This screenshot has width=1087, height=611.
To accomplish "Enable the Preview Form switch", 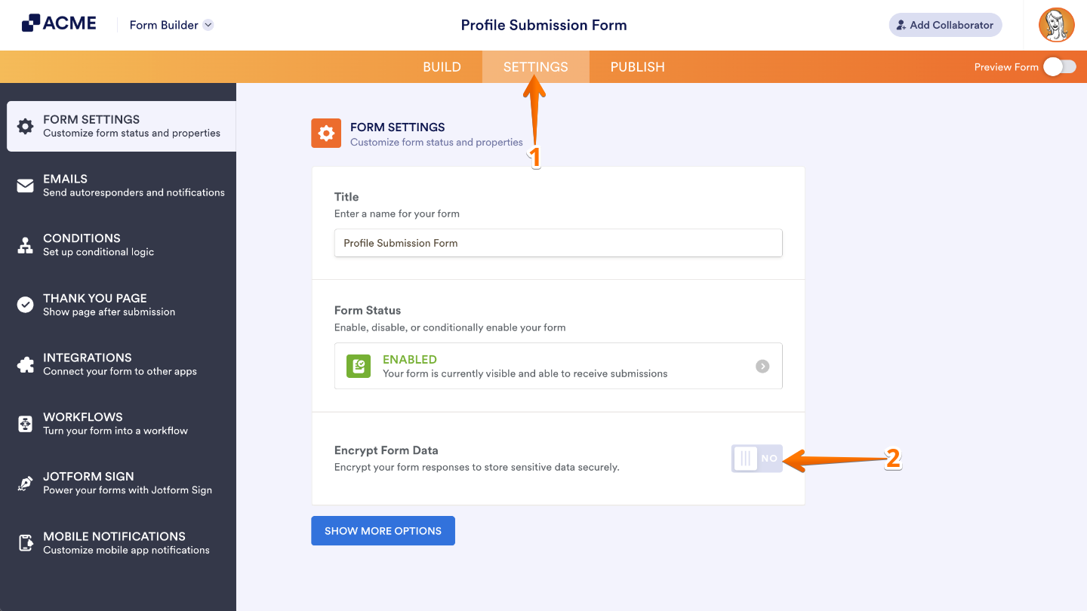I will pyautogui.click(x=1059, y=66).
